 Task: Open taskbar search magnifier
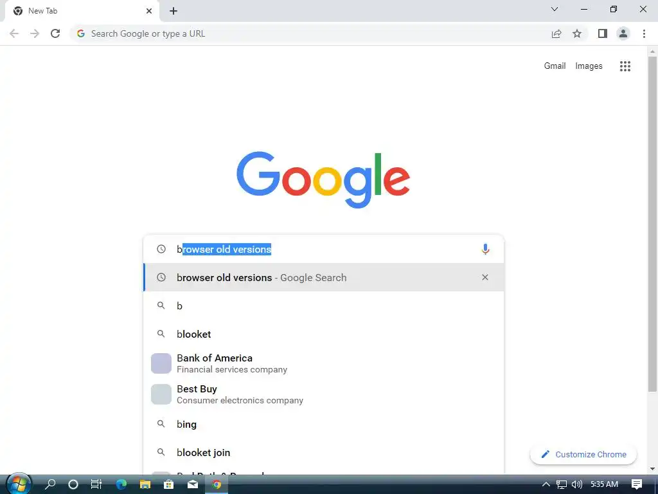click(50, 484)
